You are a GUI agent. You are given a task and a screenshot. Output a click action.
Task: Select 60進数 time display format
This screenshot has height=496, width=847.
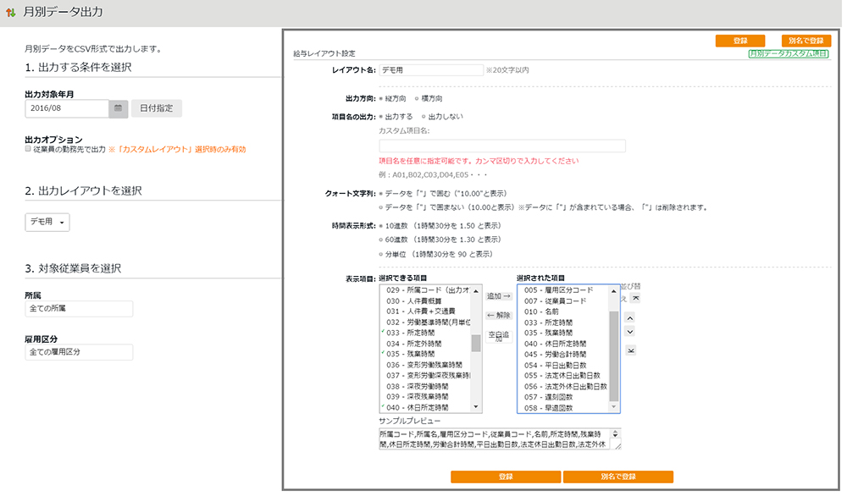pyautogui.click(x=381, y=240)
